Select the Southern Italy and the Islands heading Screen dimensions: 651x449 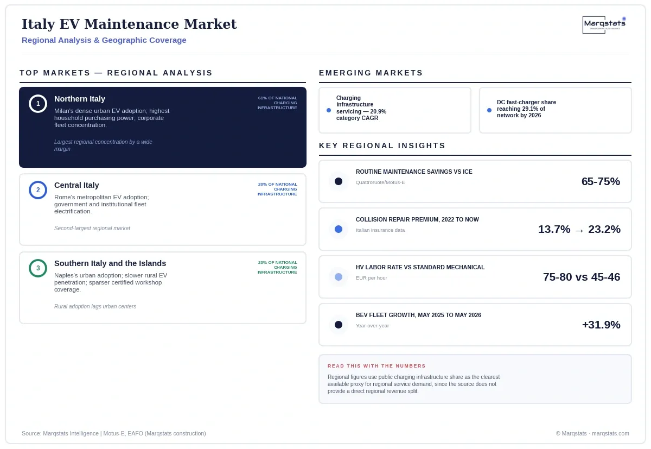click(x=110, y=263)
